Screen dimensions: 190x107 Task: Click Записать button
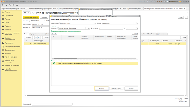[x=44, y=17]
